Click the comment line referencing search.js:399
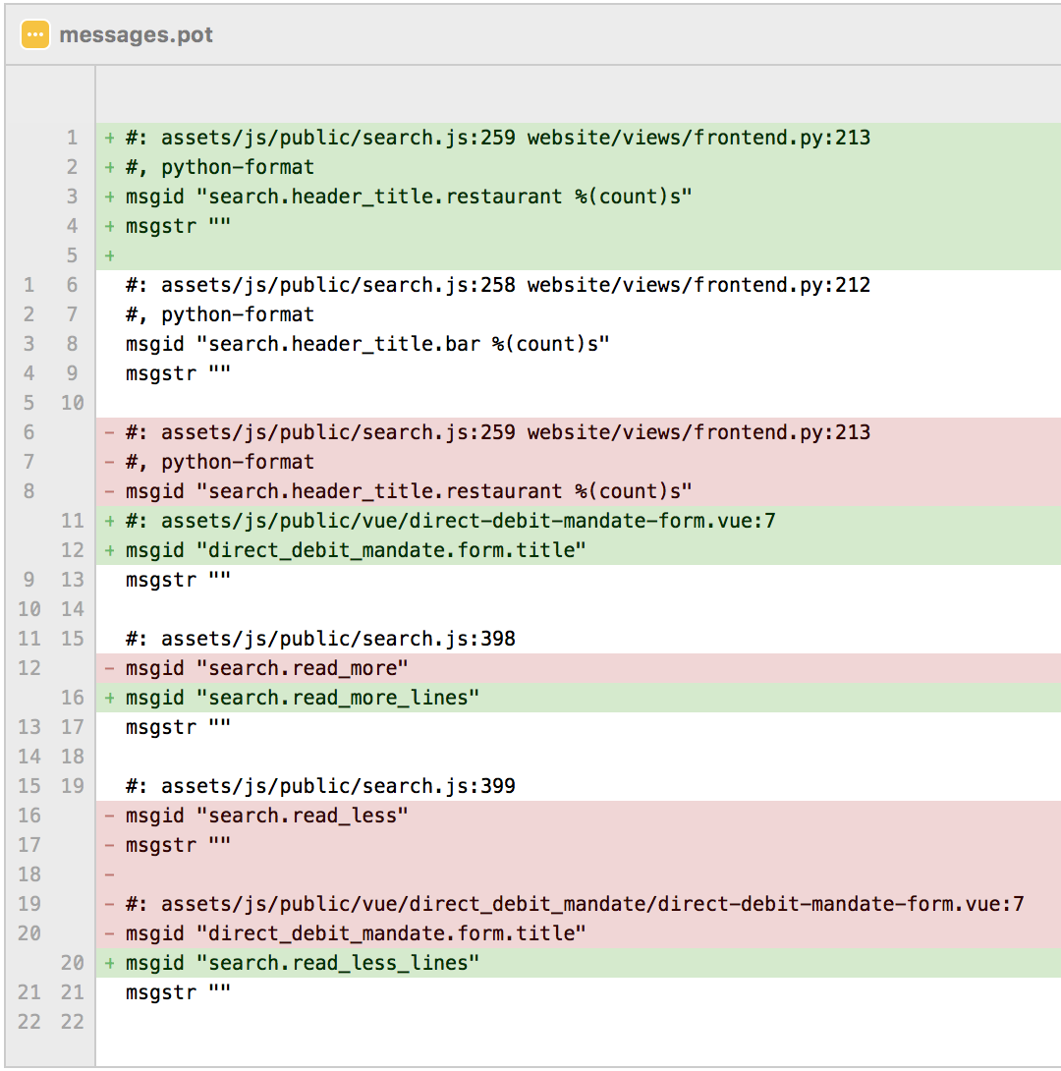Image resolution: width=1061 pixels, height=1071 pixels. [320, 786]
